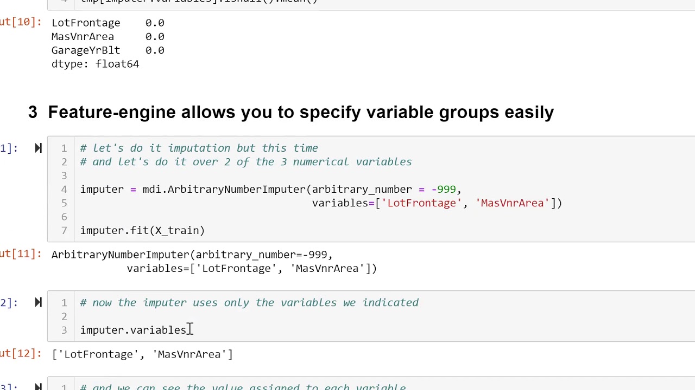Click the ArbitraryNumberImputer(arbitrary_number=-999 output line
695x390 pixels.
[192, 255]
